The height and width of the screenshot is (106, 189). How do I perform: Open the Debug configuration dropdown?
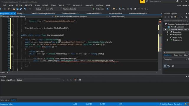pyautogui.click(x=40, y=9)
